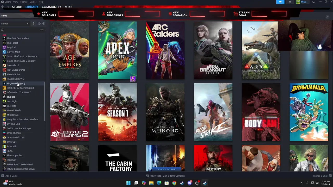Click the taskbar volume icon
The width and height of the screenshot is (333, 187).
click(x=317, y=183)
